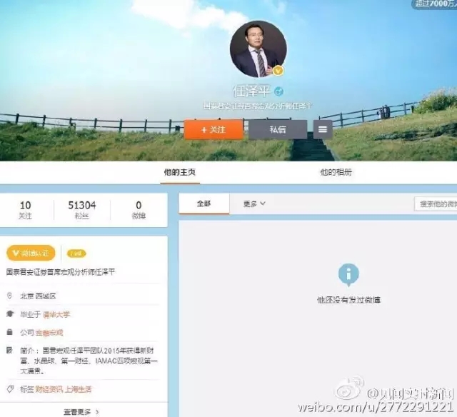Click the 微博认证 verification badge

pyautogui.click(x=31, y=253)
